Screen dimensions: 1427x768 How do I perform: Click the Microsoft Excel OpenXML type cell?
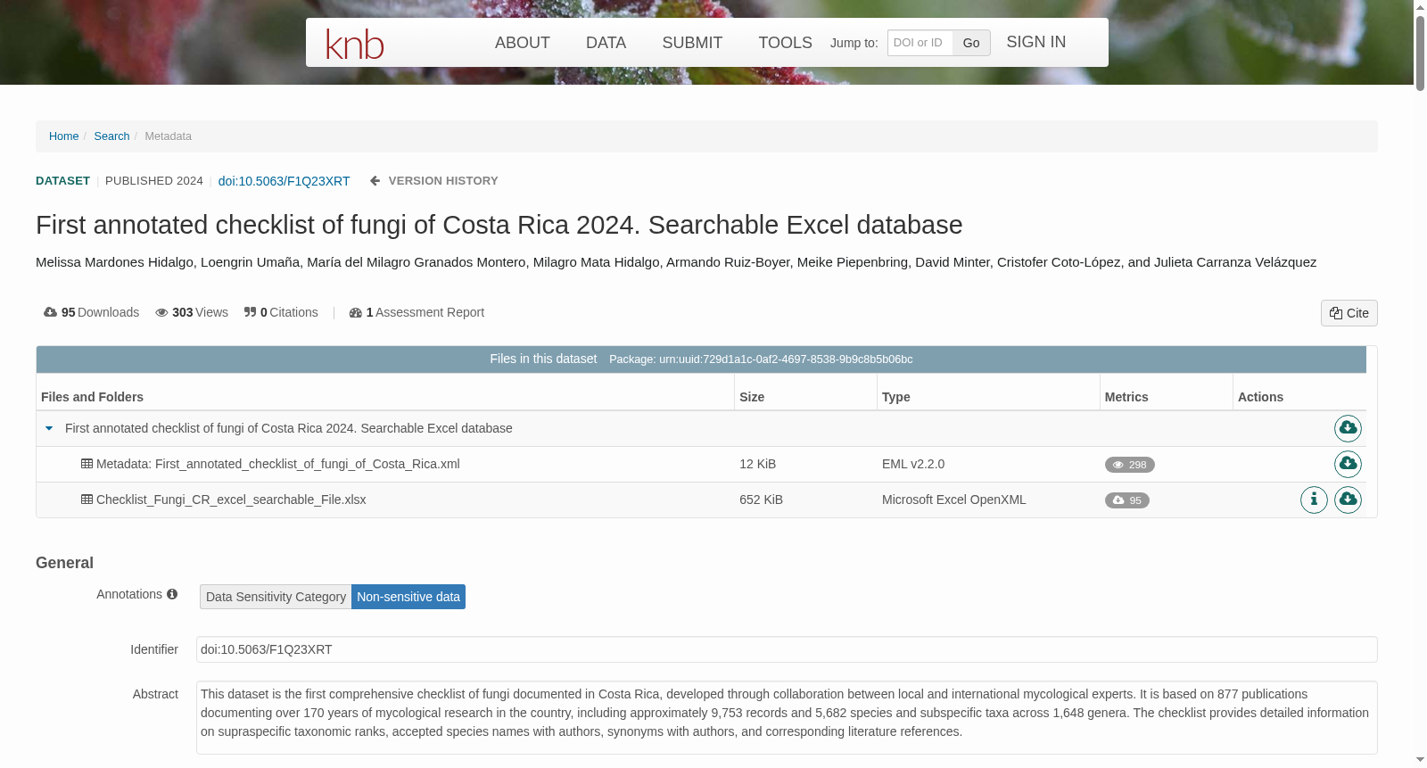[x=954, y=500]
